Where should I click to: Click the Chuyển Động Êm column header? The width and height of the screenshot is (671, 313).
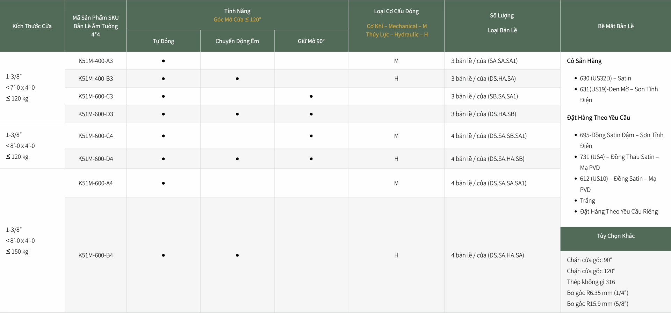point(237,41)
